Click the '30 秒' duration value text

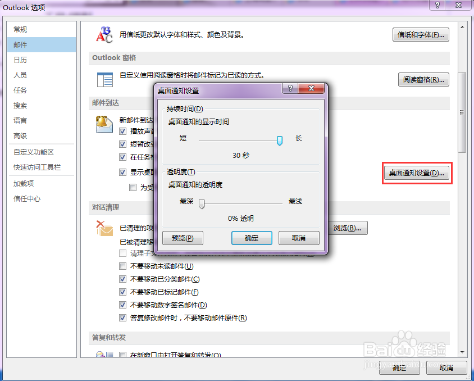tap(241, 156)
